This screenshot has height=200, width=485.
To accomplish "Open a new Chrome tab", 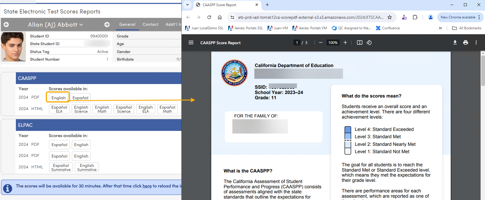I will coord(267,5).
